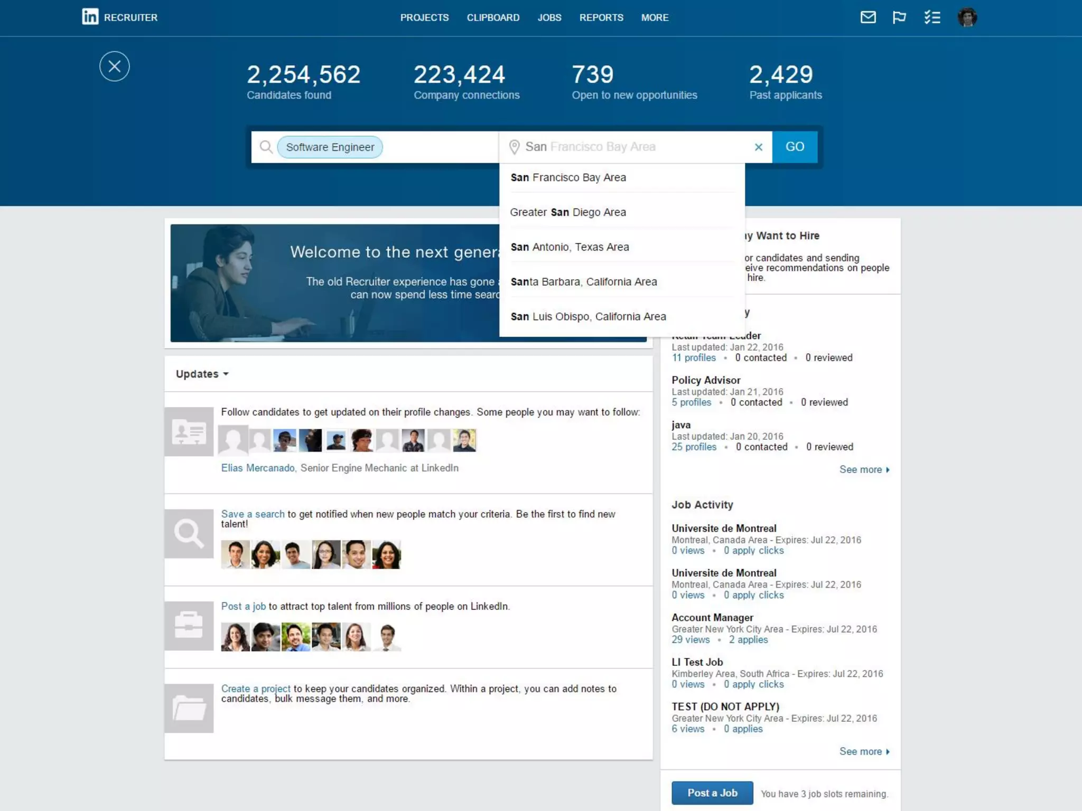Viewport: 1082px width, 811px height.
Task: Click the LinkedIn Recruiter logo
Action: 120,17
